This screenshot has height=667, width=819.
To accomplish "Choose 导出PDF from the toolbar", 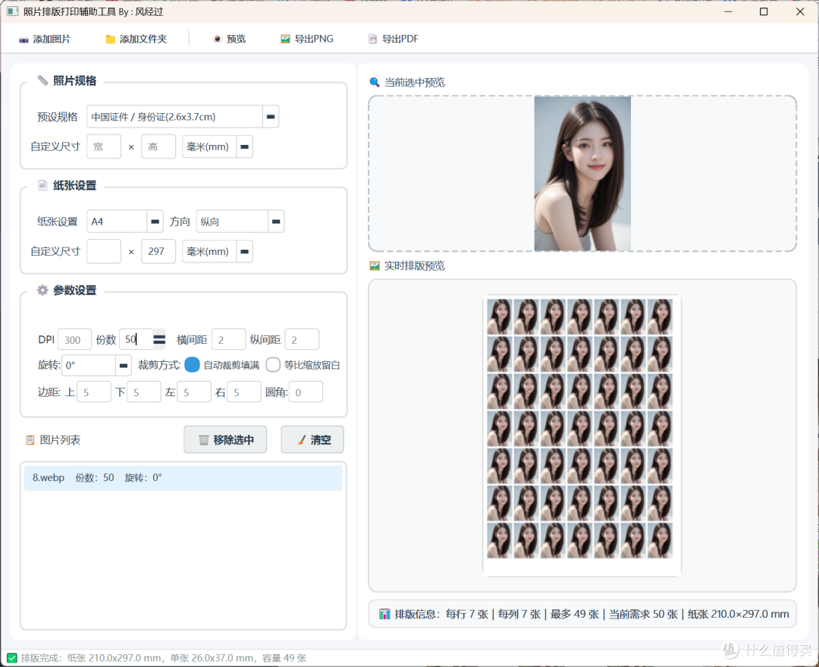I will click(394, 39).
